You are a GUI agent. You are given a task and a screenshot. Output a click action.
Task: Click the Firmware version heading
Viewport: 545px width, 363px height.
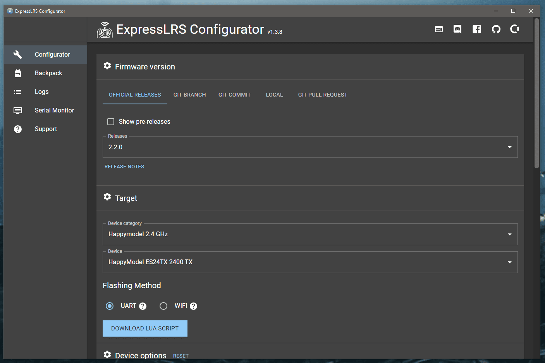point(145,67)
